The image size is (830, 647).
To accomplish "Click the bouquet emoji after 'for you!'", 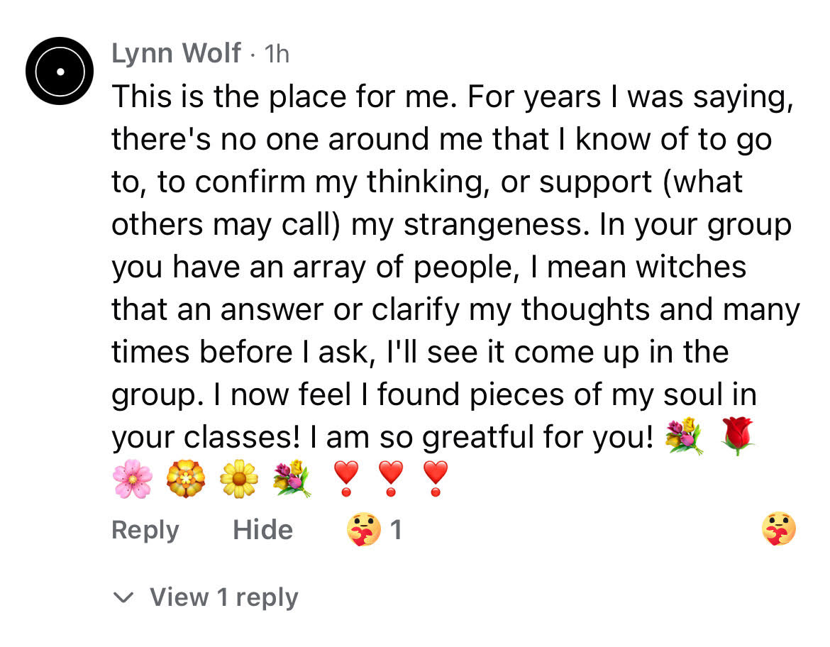I will (x=684, y=436).
